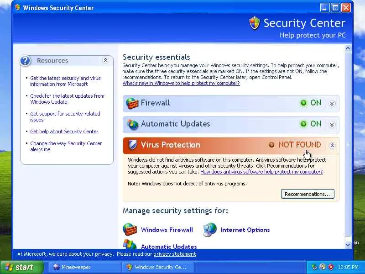This screenshot has width=365, height=274.
Task: Click the green Automatic Updates ON indicator
Action: 303,124
